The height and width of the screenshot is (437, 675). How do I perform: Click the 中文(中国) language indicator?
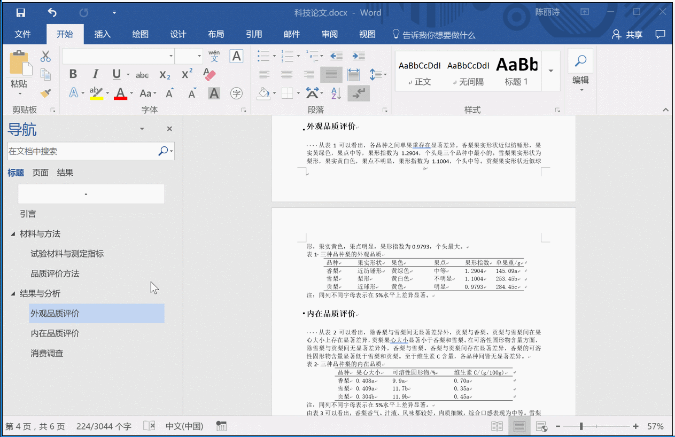[184, 426]
